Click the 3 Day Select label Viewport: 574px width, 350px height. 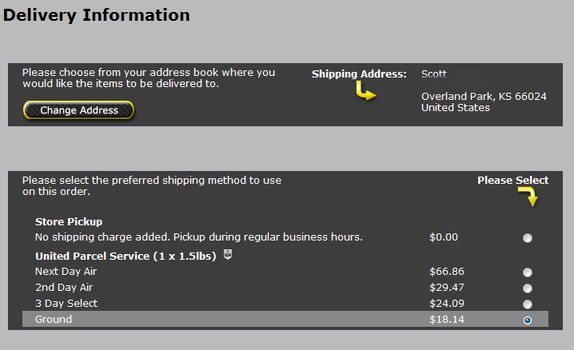click(66, 304)
